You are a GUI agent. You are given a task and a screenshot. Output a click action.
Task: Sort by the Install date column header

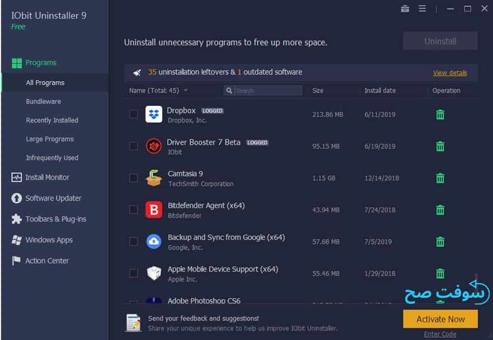click(x=380, y=91)
